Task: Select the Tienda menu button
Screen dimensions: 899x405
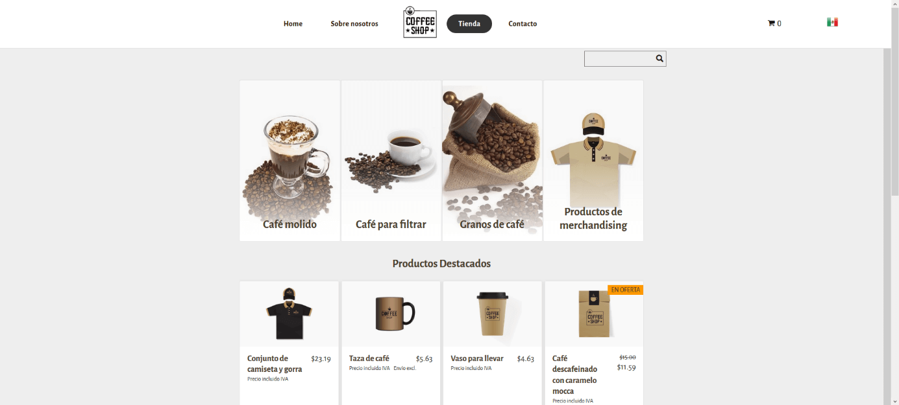Action: [469, 24]
